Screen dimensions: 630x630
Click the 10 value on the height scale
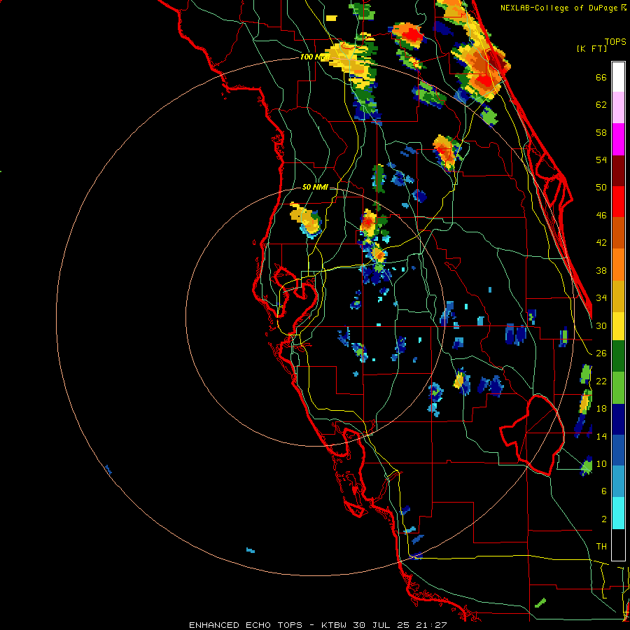coord(601,463)
